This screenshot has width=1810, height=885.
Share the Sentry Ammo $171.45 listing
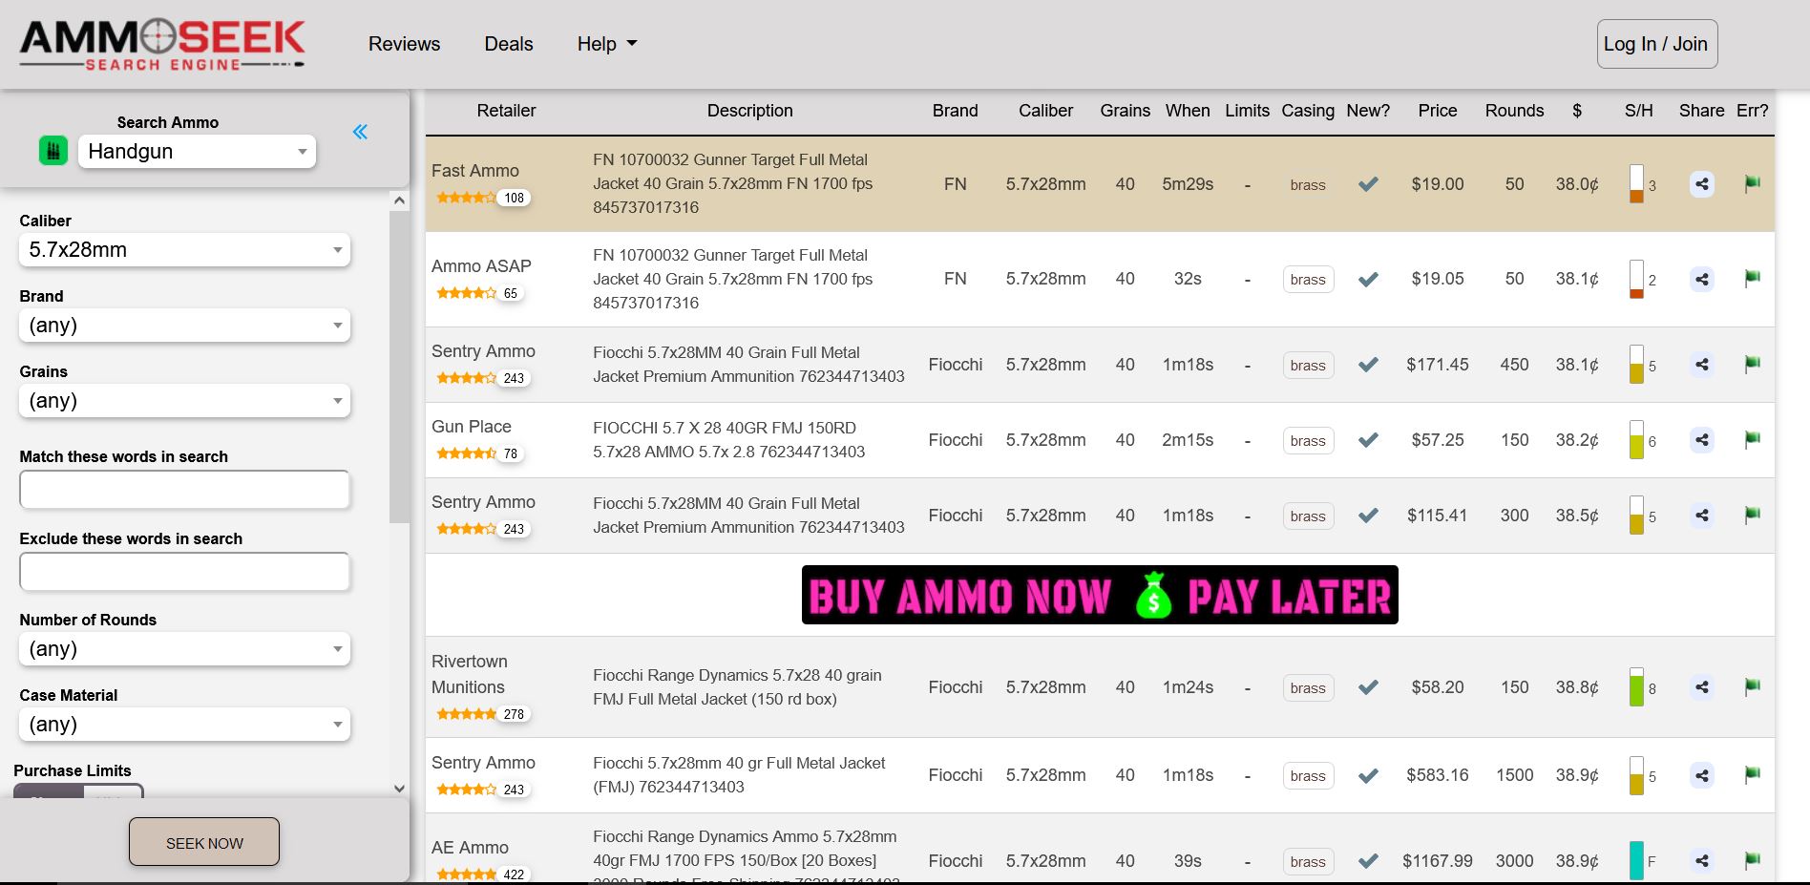pos(1701,365)
